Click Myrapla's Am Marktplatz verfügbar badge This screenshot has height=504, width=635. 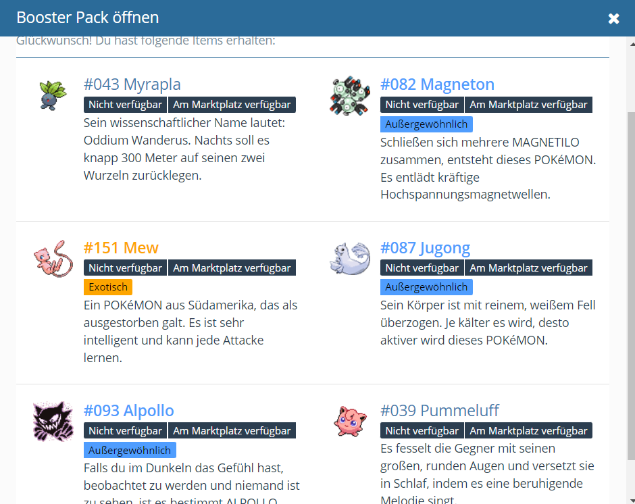(232, 105)
